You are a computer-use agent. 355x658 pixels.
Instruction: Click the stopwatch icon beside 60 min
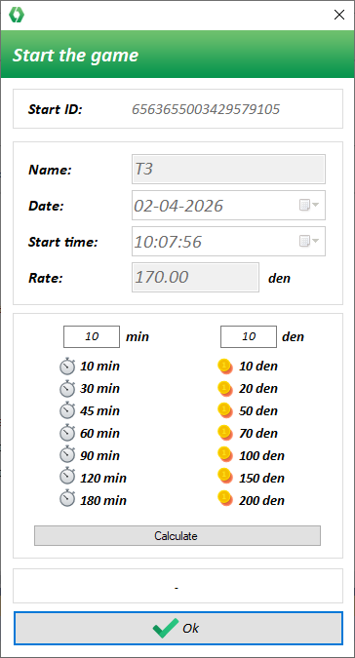(x=67, y=434)
